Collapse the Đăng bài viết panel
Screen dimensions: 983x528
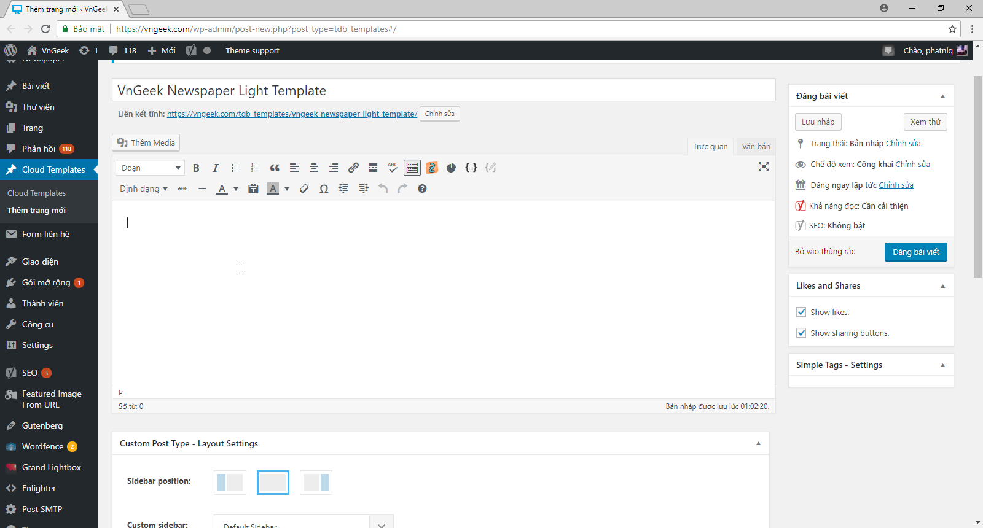pyautogui.click(x=942, y=96)
